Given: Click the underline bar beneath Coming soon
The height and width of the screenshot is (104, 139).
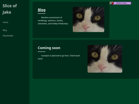Looking at the screenshot, I should pyautogui.click(x=42, y=52).
